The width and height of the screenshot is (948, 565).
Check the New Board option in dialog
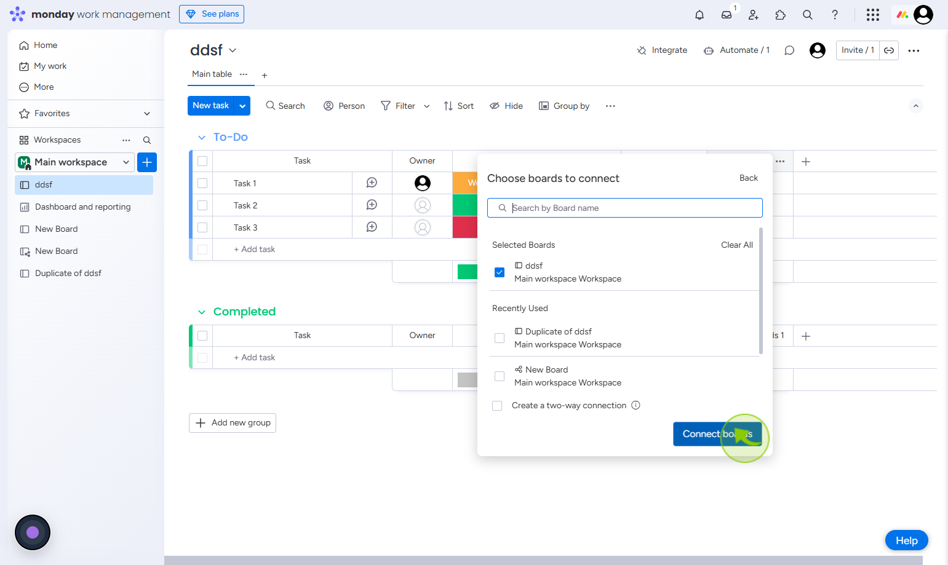pos(500,376)
